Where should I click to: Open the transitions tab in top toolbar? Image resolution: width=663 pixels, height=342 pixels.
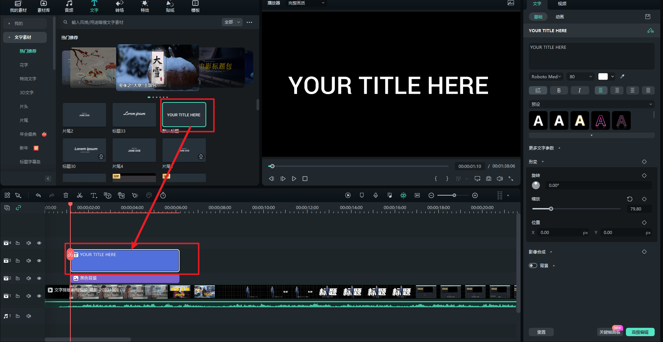(120, 7)
